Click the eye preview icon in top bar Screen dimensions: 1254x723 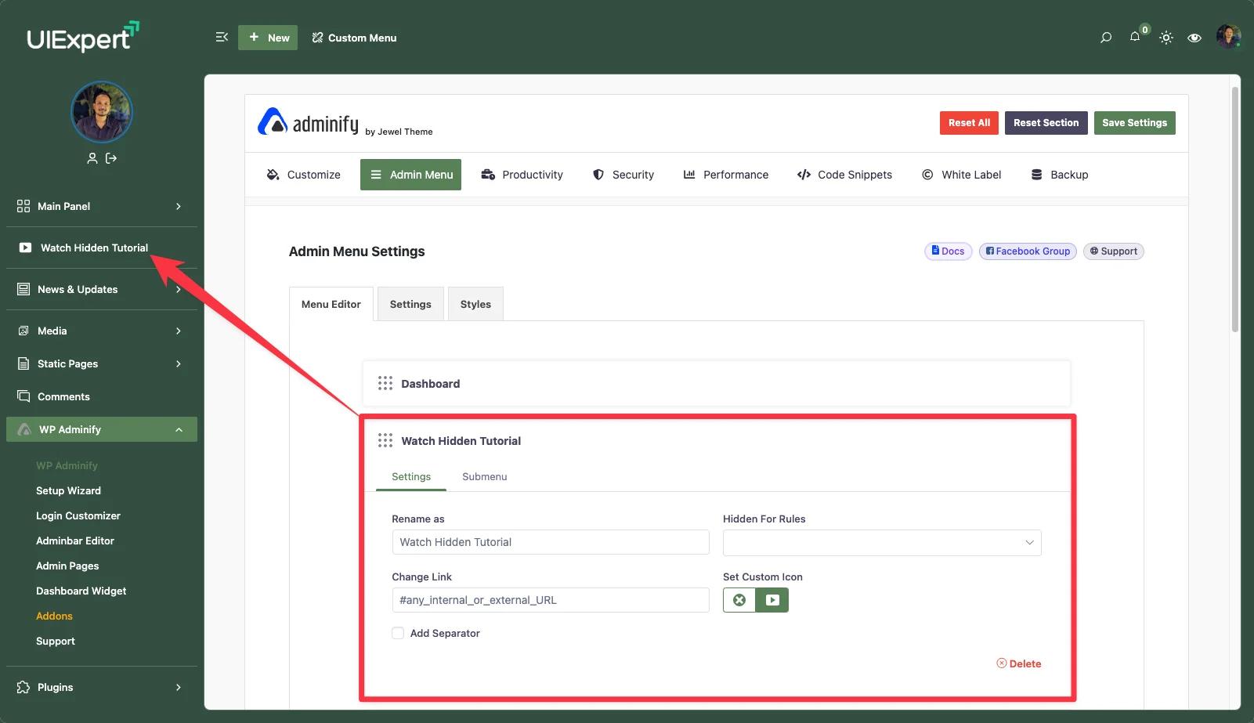[x=1194, y=38]
